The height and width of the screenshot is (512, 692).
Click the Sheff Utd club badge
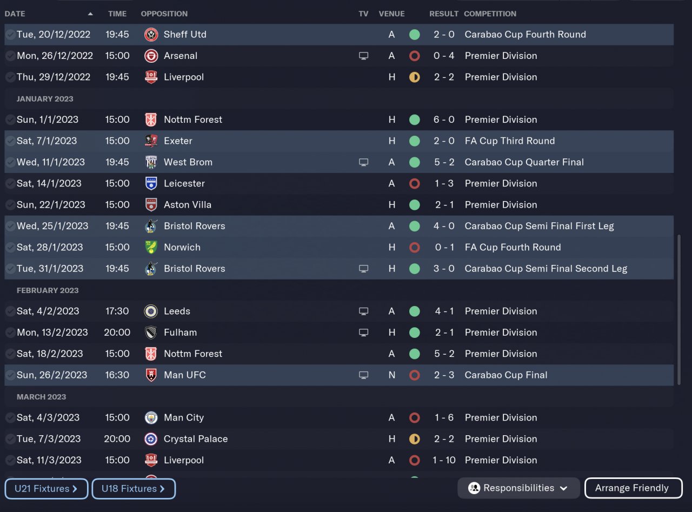(x=151, y=35)
